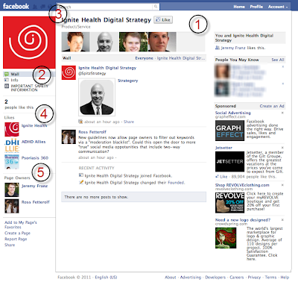Open the Founded link in recent activity
Viewport: 298px width, 288px height.
pyautogui.click(x=176, y=183)
